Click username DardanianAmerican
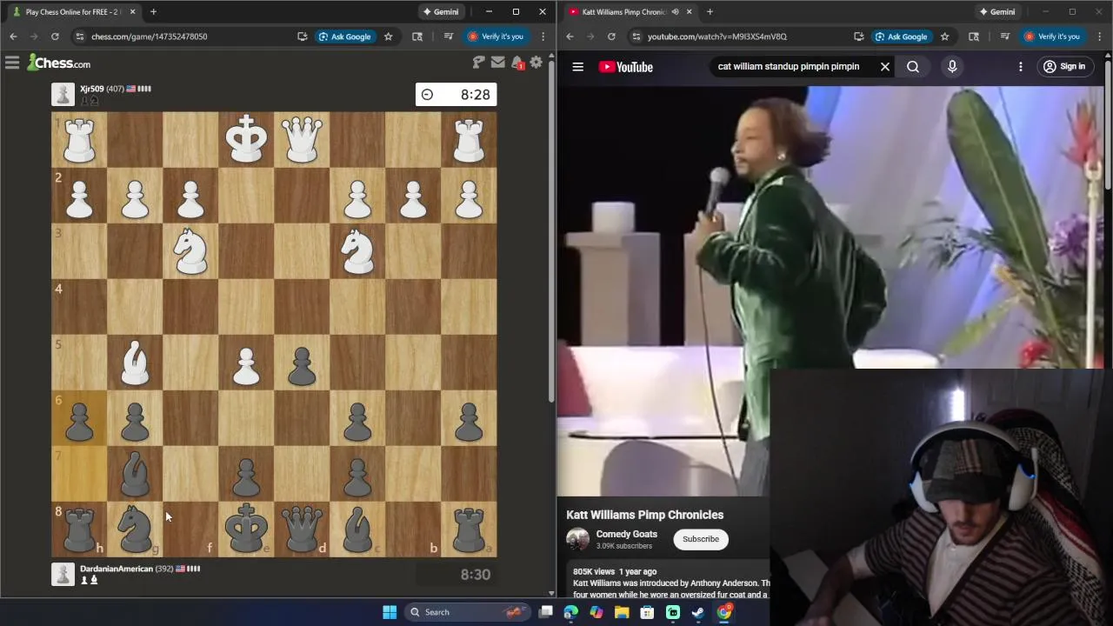The height and width of the screenshot is (626, 1113). 117,569
